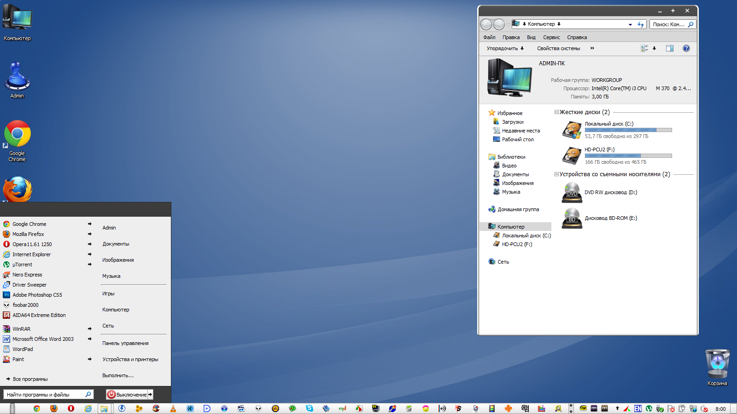Screen dimensions: 737x414
Task: Click the Local Disk C: usage bar
Action: click(x=628, y=130)
